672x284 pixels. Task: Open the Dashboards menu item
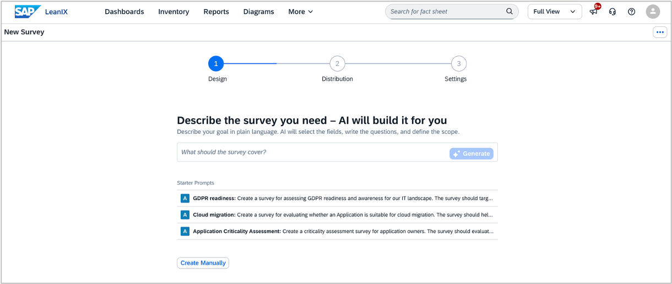click(x=124, y=12)
